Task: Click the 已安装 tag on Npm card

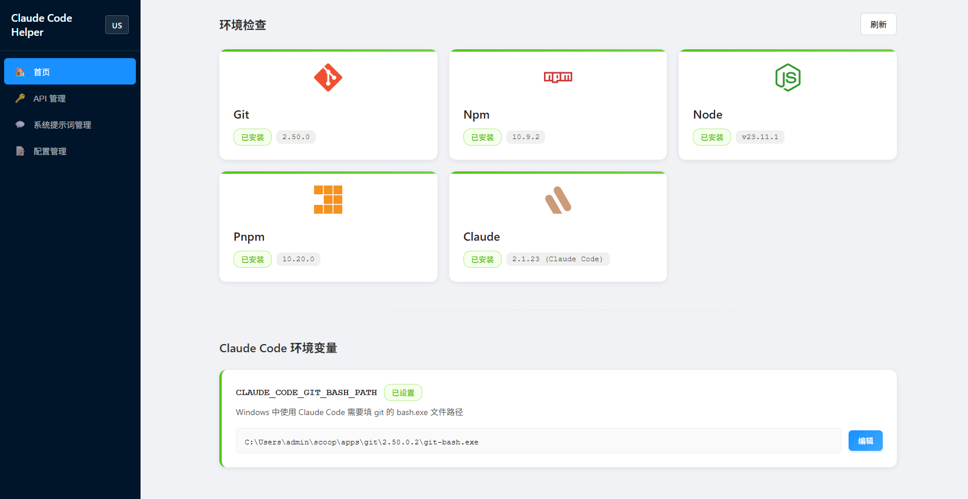Action: [x=483, y=137]
